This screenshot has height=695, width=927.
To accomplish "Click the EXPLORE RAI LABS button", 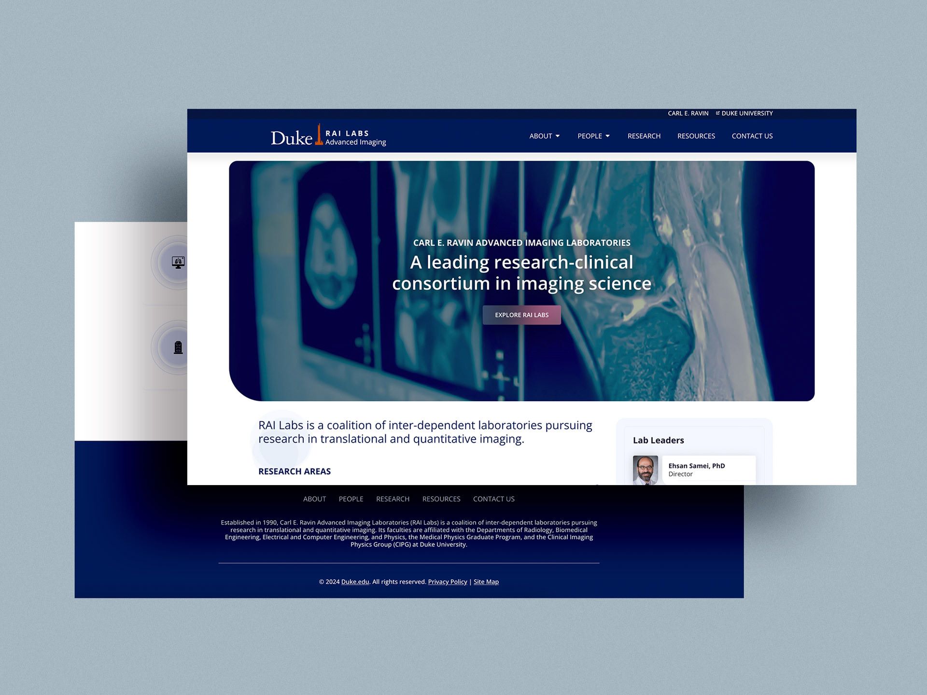I will tap(520, 315).
